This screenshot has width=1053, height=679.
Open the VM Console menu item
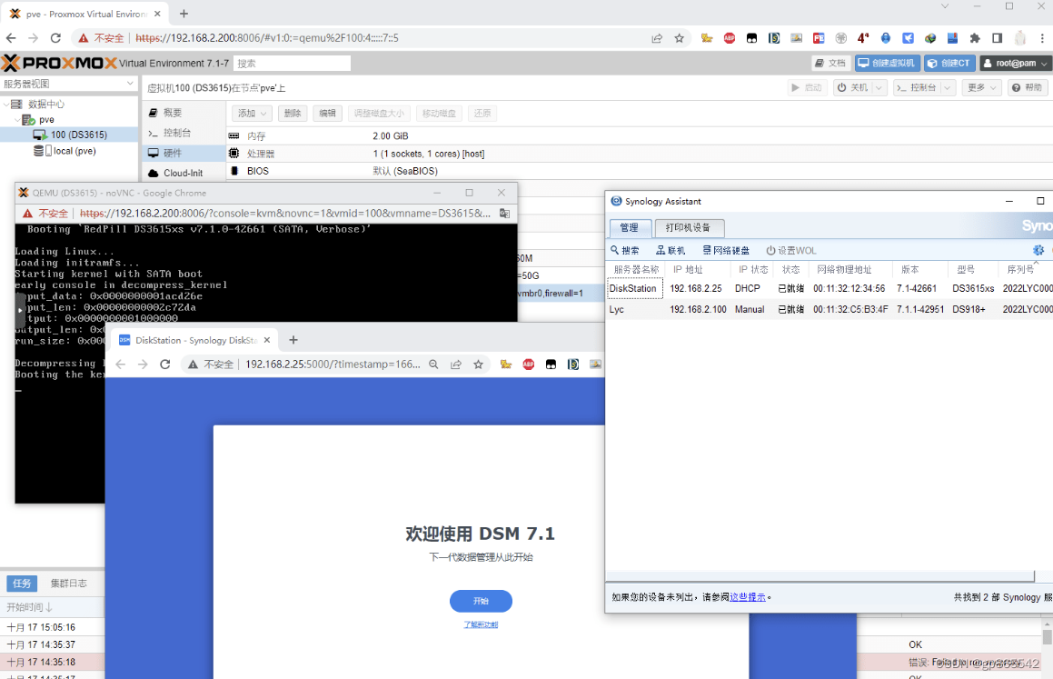(x=184, y=133)
